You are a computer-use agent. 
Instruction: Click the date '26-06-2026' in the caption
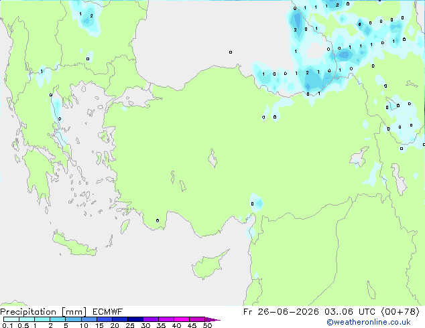(288, 312)
